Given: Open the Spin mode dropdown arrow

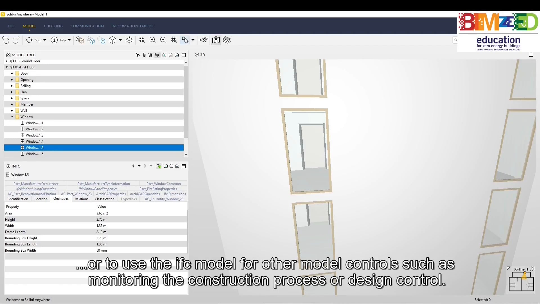Looking at the screenshot, I should point(45,40).
